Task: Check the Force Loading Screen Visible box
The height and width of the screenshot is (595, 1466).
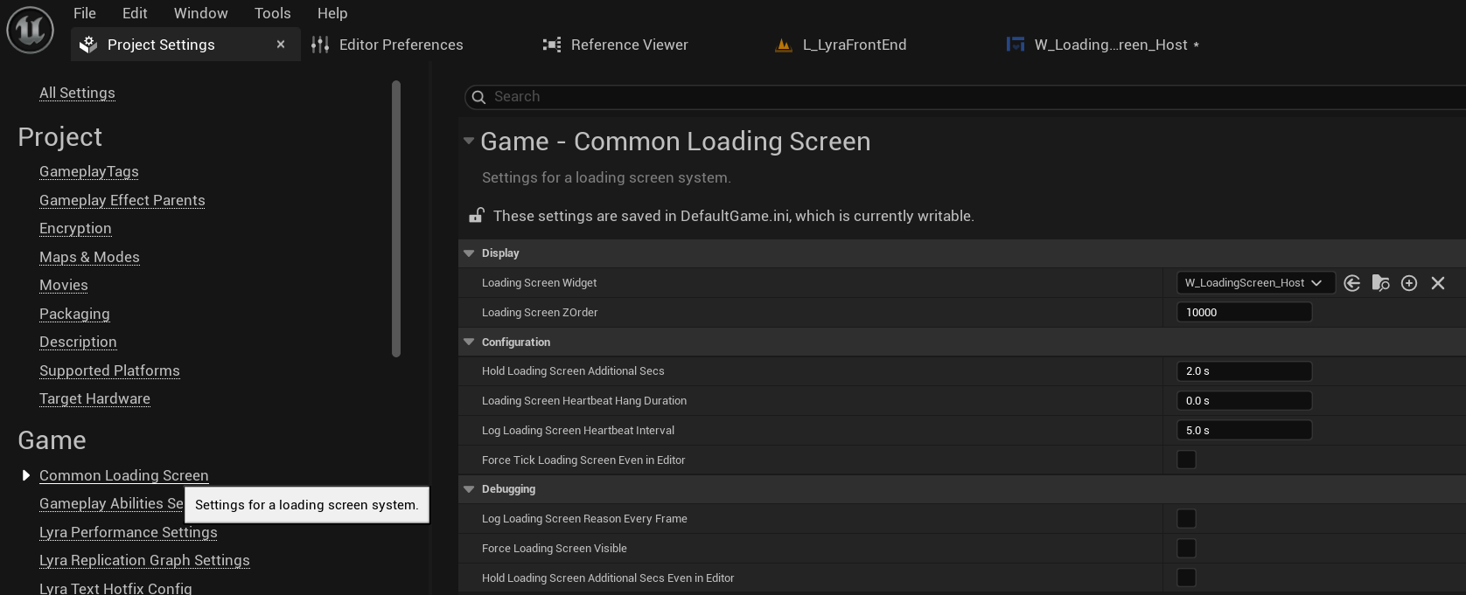Action: click(x=1186, y=549)
